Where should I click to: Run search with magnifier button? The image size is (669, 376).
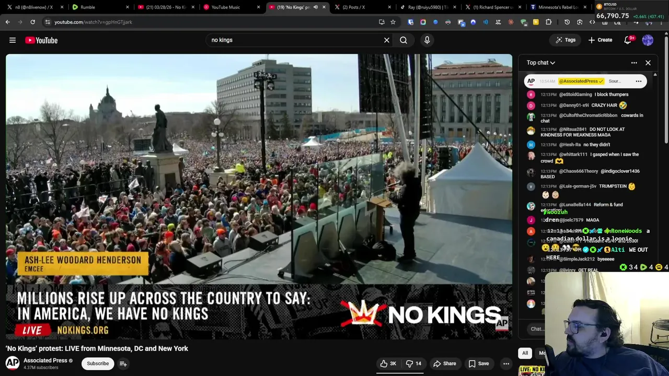click(x=403, y=40)
